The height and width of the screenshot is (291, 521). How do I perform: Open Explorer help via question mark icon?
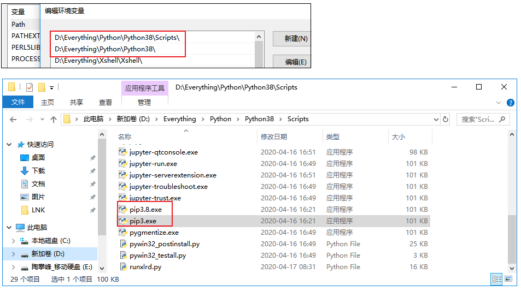511,103
